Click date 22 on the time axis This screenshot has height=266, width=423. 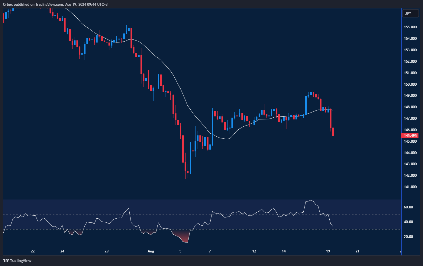(33, 251)
